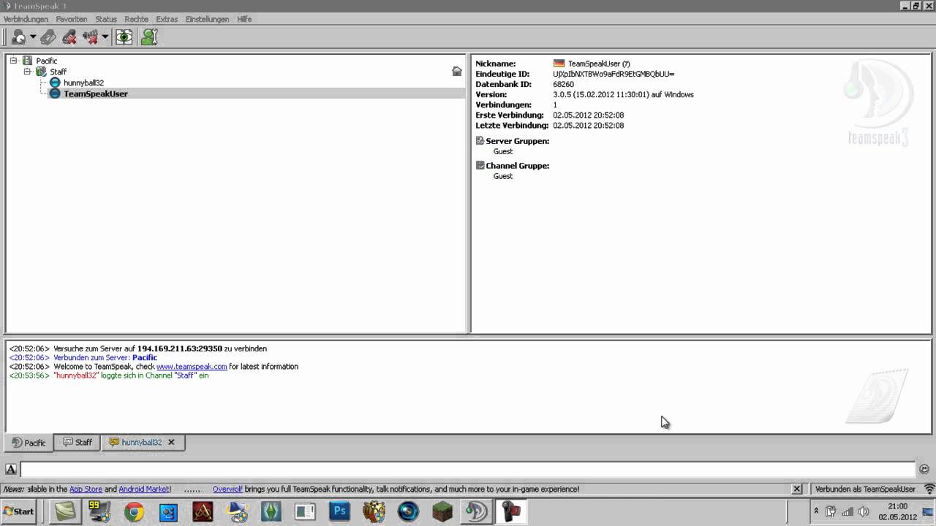Open the red camera recorder taskbar icon

point(511,511)
